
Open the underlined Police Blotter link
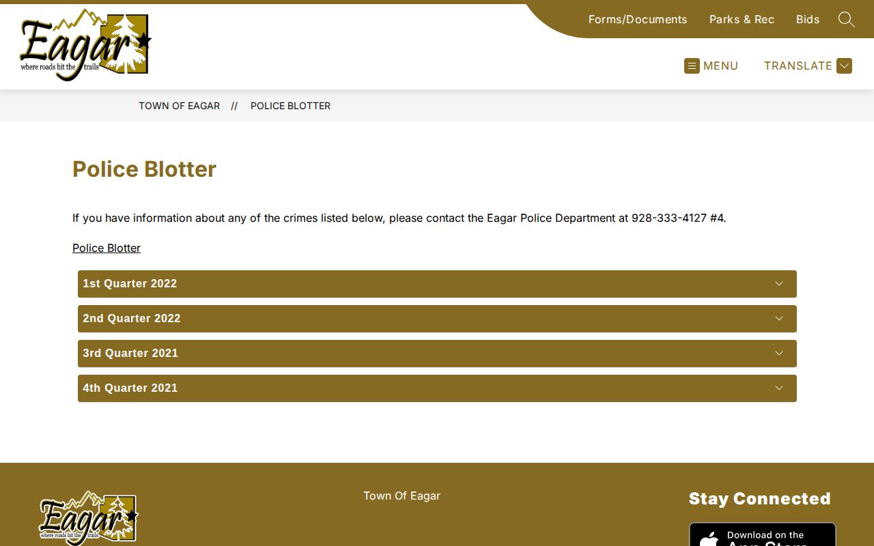click(x=107, y=248)
